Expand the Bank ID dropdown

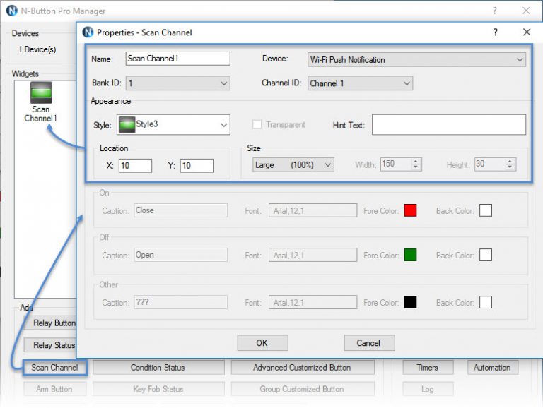pos(177,83)
